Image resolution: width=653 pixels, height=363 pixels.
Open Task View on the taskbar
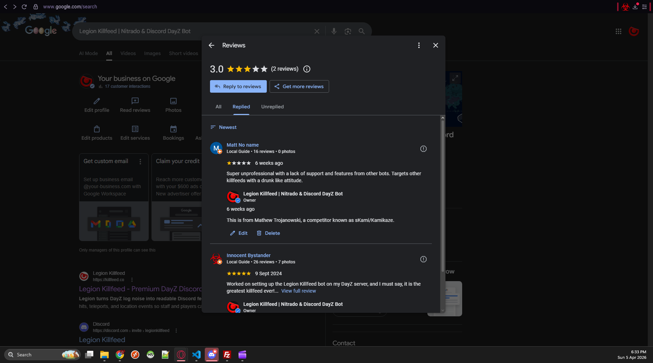pyautogui.click(x=89, y=355)
